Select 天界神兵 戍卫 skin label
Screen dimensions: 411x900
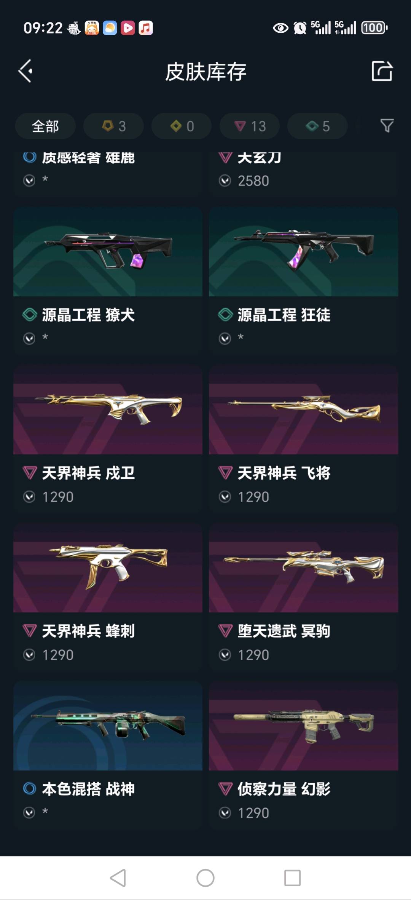click(x=88, y=473)
